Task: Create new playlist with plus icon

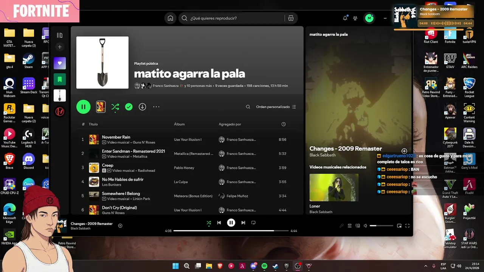Action: coord(59,47)
